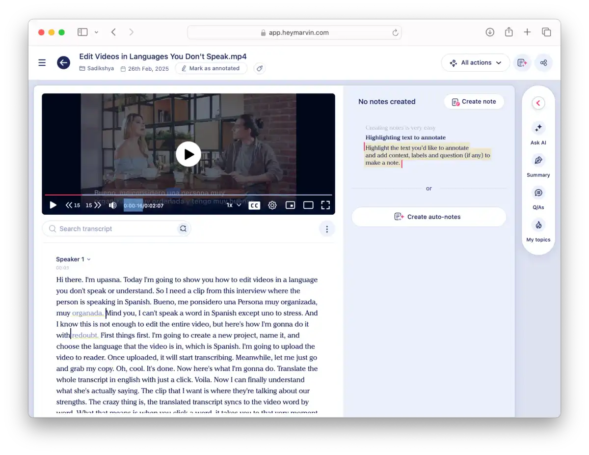The width and height of the screenshot is (589, 455).
Task: Go back in Safari history
Action: click(113, 32)
